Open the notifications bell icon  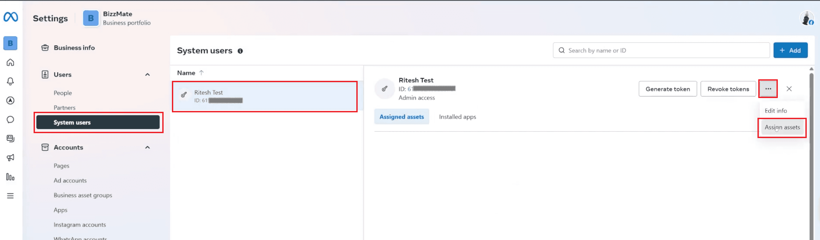pyautogui.click(x=10, y=81)
